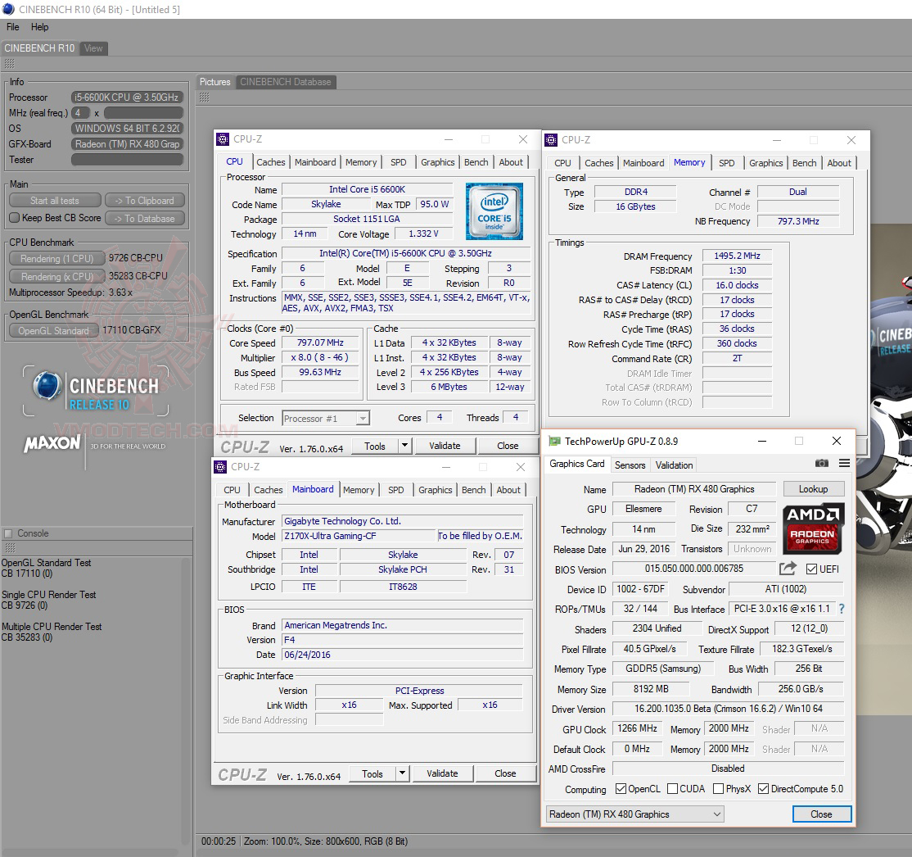
Task: Toggle the OpenCL checkbox
Action: point(621,789)
